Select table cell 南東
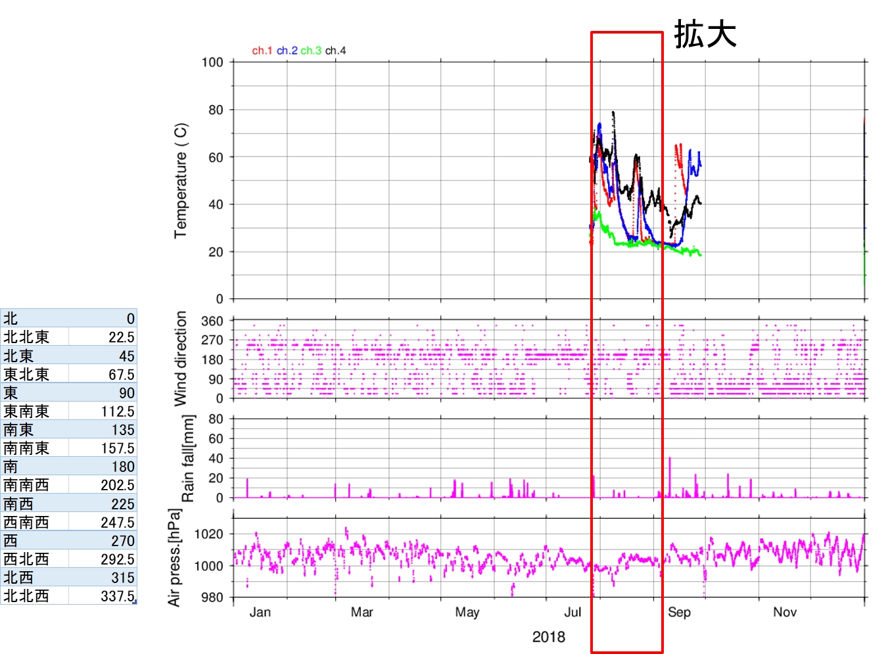This screenshot has height=654, width=888. [35, 429]
